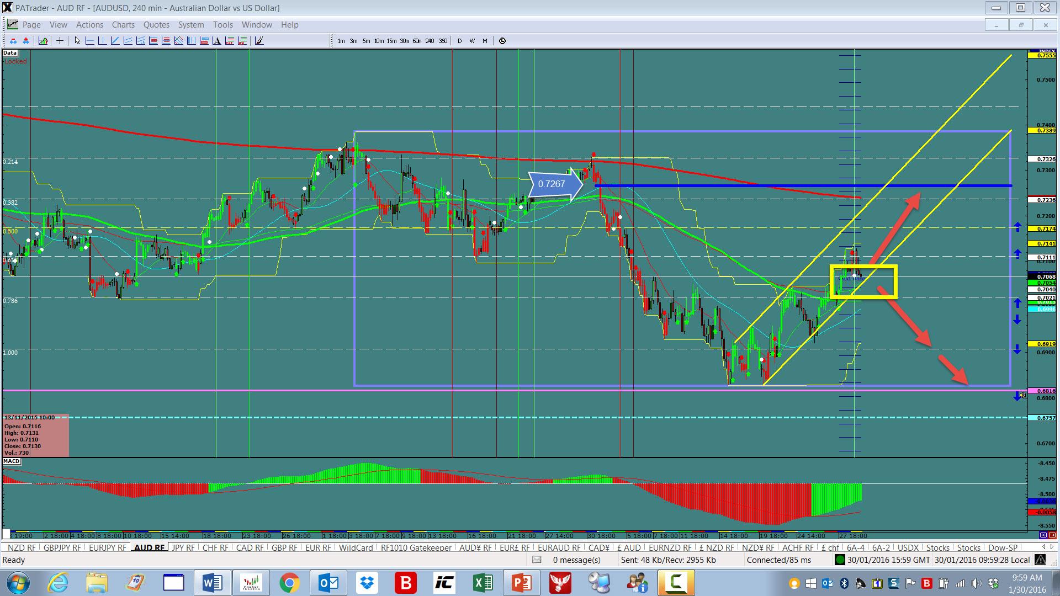The height and width of the screenshot is (596, 1060).
Task: Select the parallel channel lines tool
Action: 128,41
